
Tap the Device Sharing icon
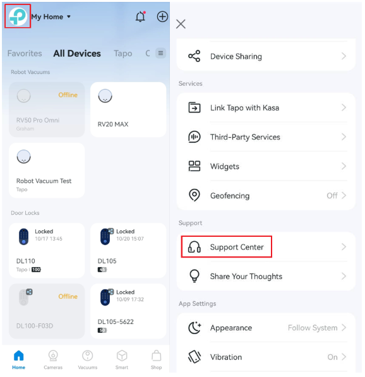click(194, 56)
